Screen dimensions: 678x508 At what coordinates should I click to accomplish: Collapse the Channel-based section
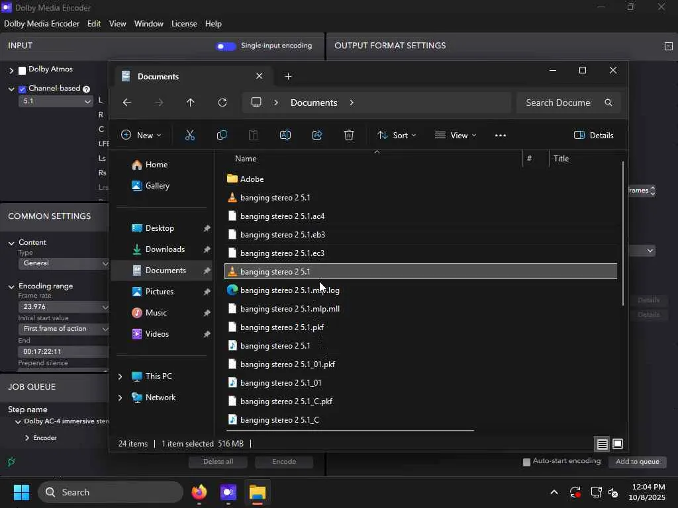tap(11, 89)
